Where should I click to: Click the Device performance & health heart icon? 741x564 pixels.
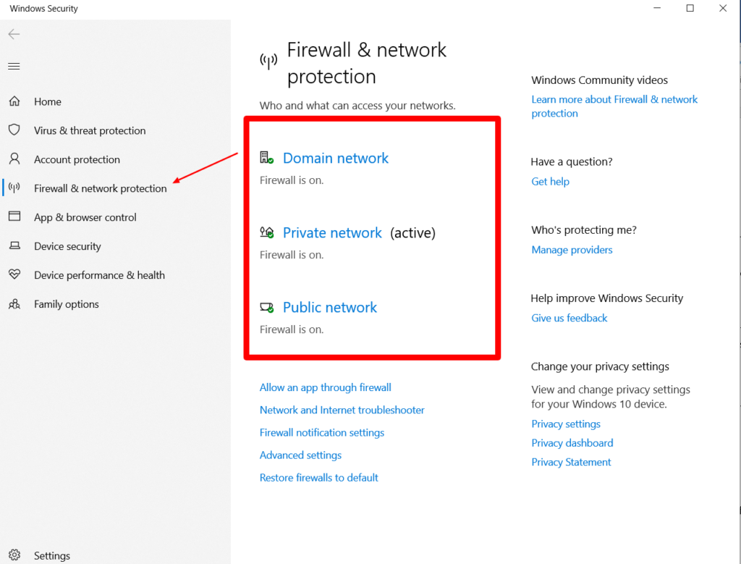(15, 275)
